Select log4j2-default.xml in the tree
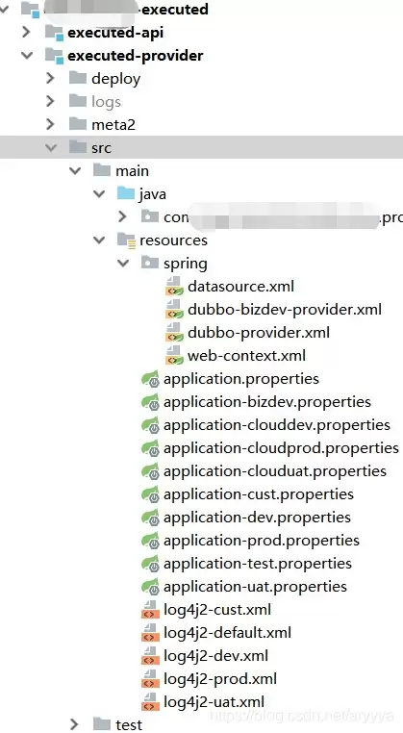403x733 pixels. click(x=227, y=633)
